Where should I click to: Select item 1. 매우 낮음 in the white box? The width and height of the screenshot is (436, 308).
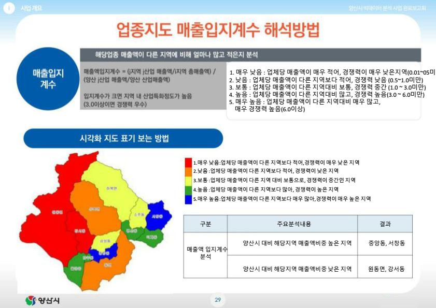coord(332,72)
